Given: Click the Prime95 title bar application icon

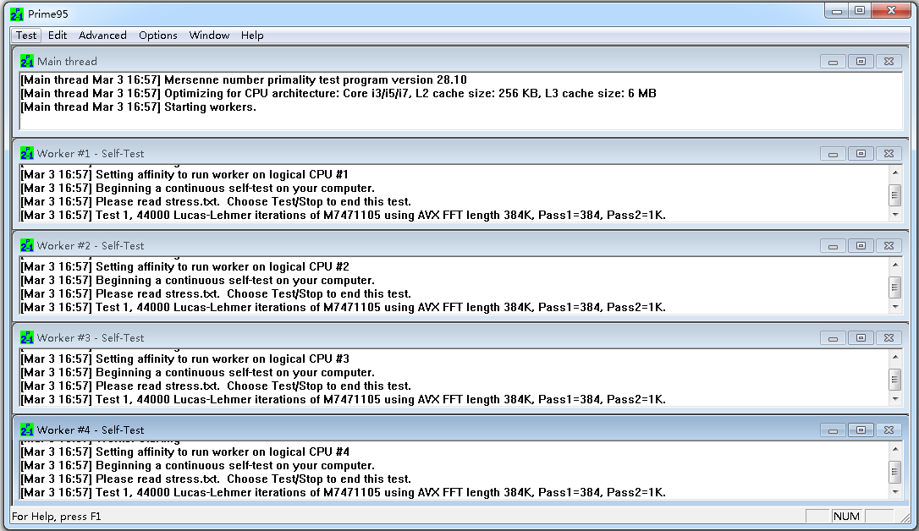Looking at the screenshot, I should coord(17,14).
